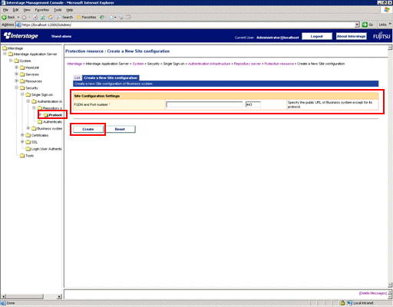Collapse the Security tree node
Viewport: 393px width, 307px height.
coord(16,87)
